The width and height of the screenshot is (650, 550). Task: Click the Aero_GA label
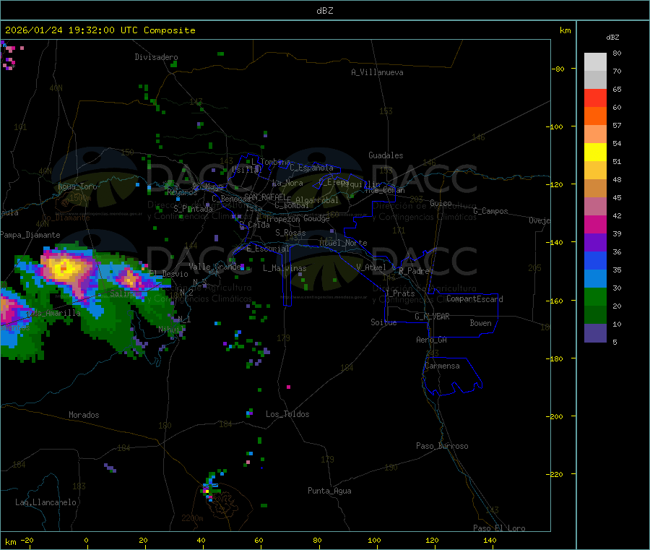(432, 340)
